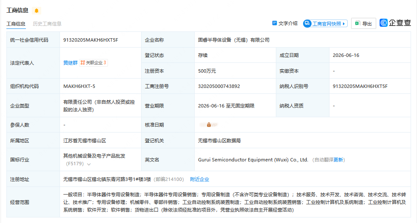Click the 参保人数 label cell
This screenshot has width=417, height=223.
pyautogui.click(x=33, y=125)
